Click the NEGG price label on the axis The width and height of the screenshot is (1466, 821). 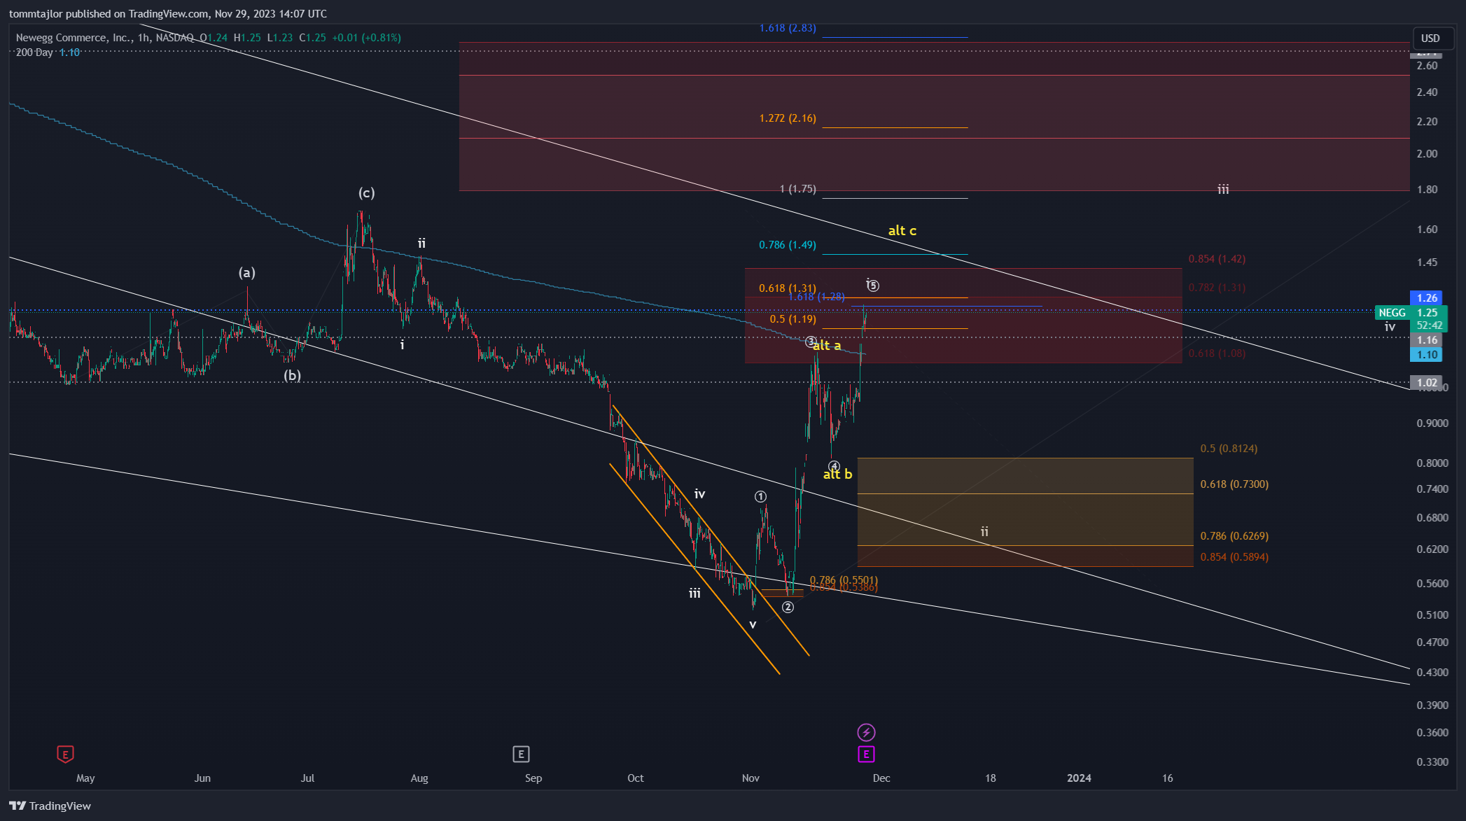tap(1392, 313)
